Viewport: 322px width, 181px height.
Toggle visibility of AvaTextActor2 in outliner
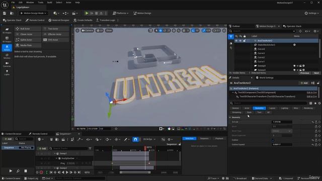pos(236,41)
